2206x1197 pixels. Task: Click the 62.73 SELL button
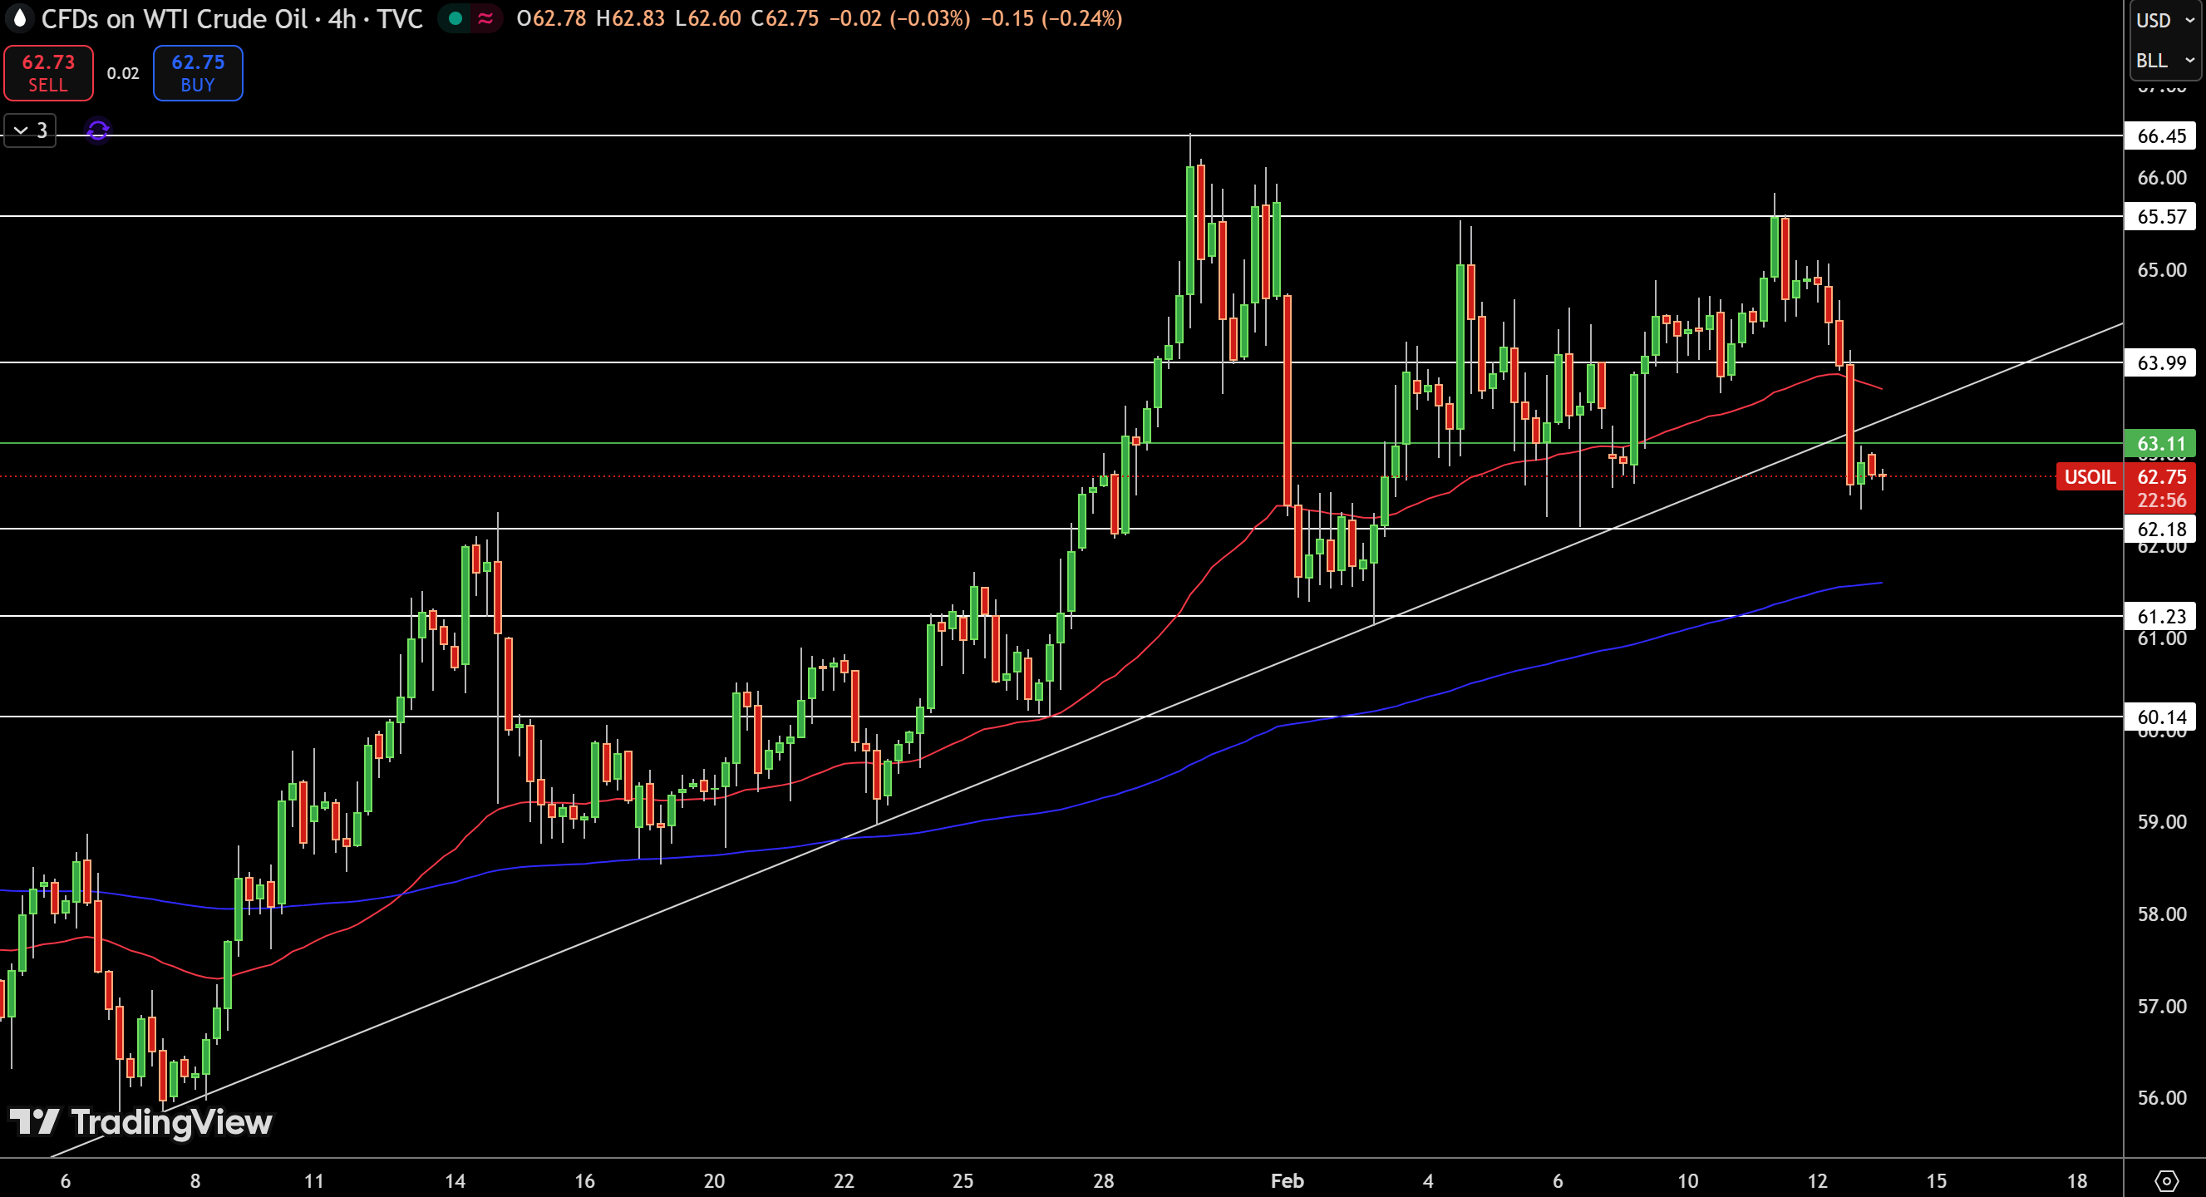pos(49,73)
